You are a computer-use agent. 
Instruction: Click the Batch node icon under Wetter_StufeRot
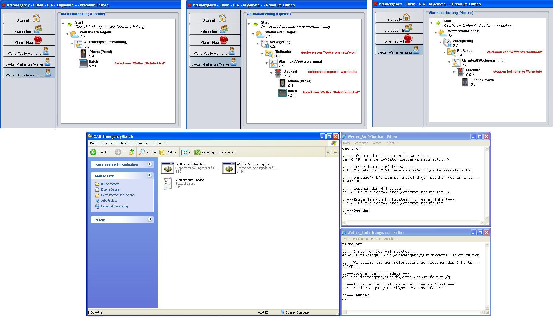83,63
